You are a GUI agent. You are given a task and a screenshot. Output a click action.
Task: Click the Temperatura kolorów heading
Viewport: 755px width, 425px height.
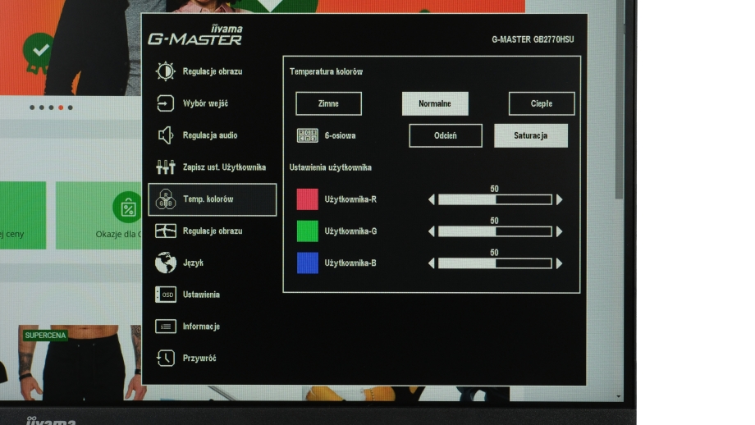(x=326, y=71)
